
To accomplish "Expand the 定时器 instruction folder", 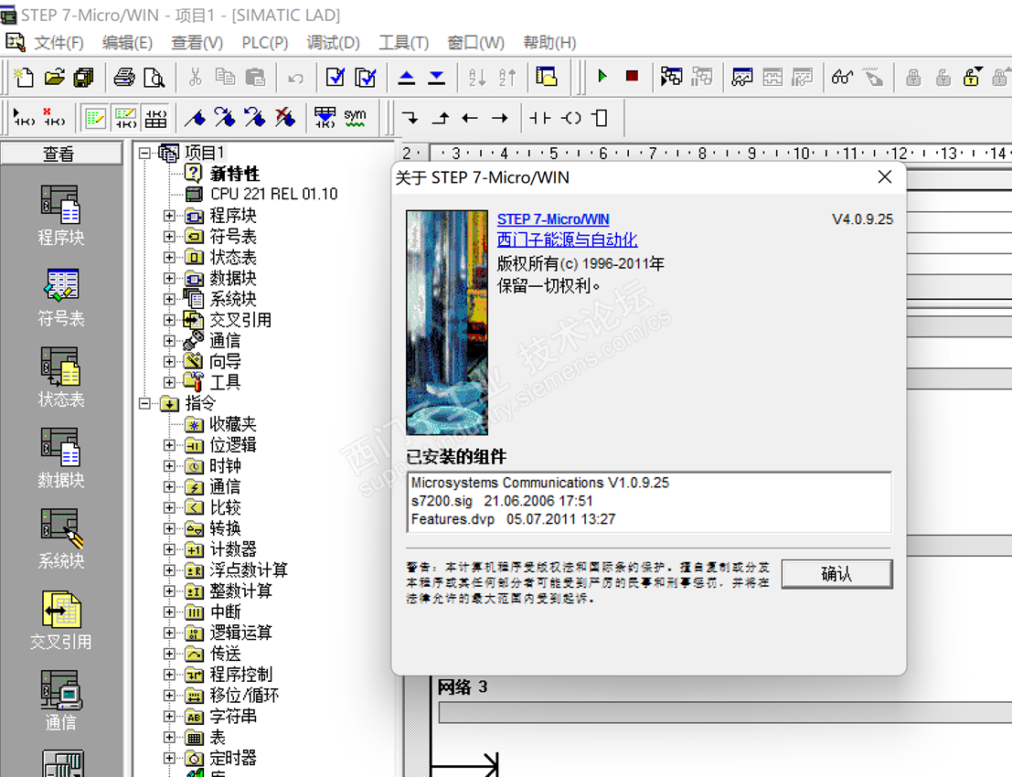I will coord(169,758).
